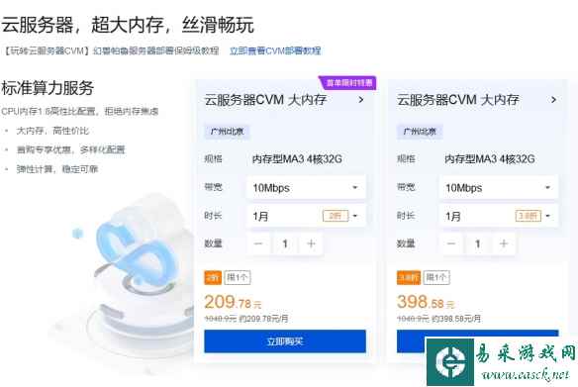Click the 广州/北京 region tag in 398.58元 card
Viewport: 578px width, 387px height.
coord(420,132)
